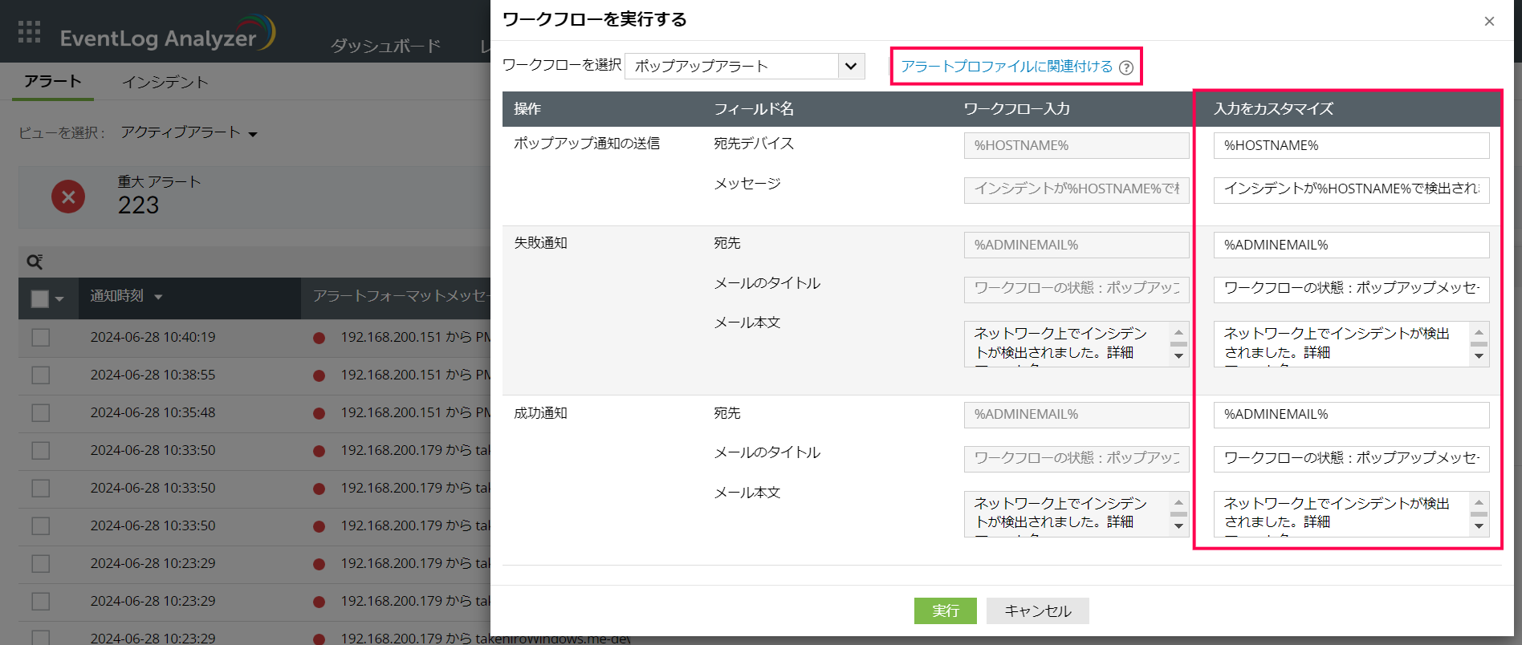This screenshot has width=1522, height=645.
Task: Open the アラートプロファイルに関連付ける link
Action: click(1007, 67)
